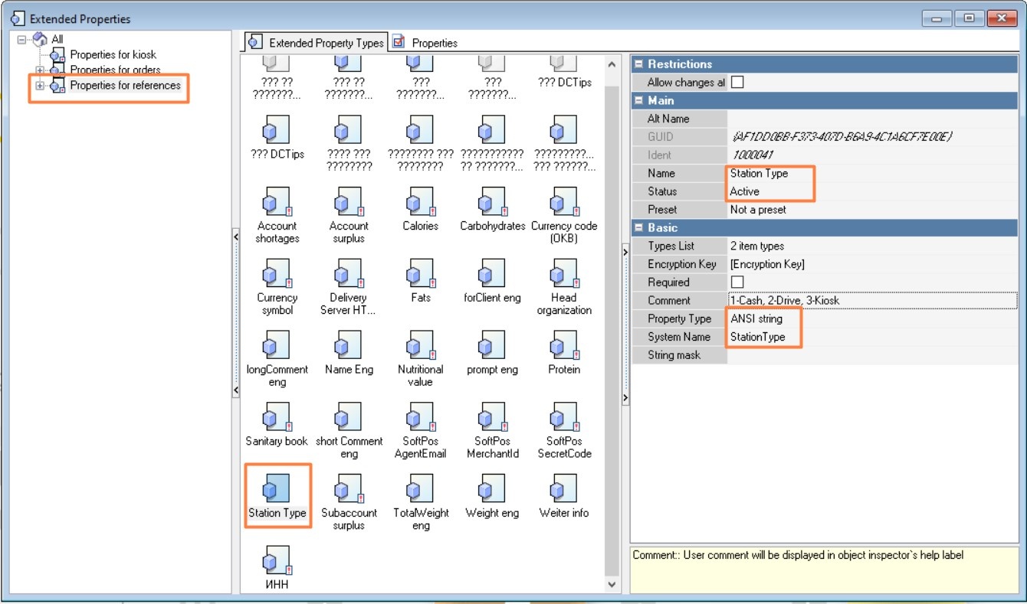Select the Currency code (OKB) icon
Screen dimensions: 1027x604
pos(564,203)
